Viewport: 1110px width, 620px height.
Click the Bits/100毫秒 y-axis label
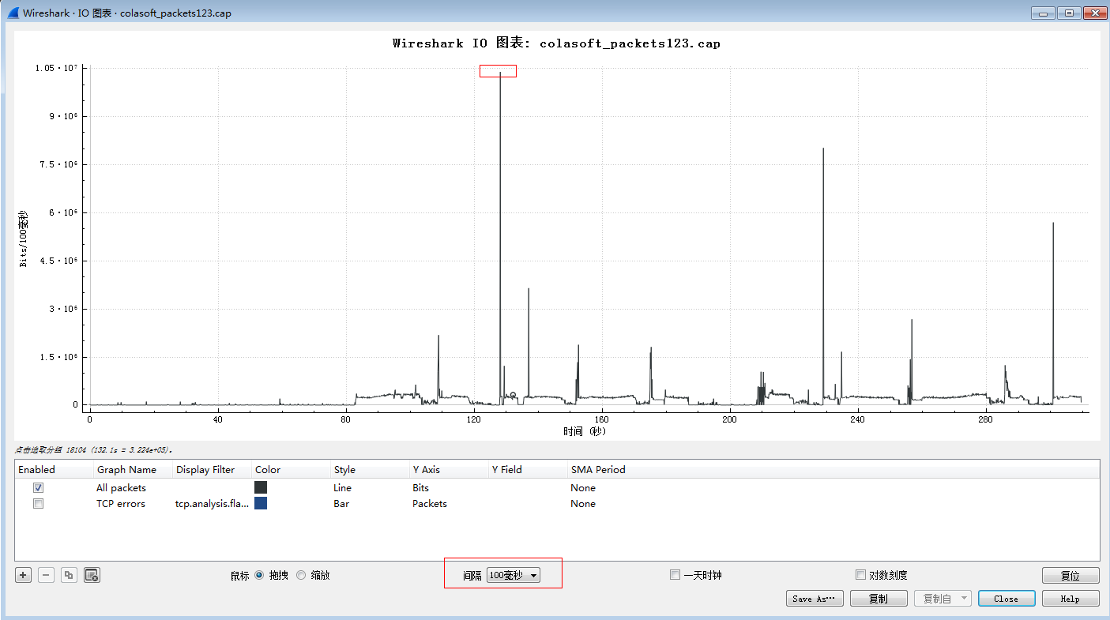[24, 239]
